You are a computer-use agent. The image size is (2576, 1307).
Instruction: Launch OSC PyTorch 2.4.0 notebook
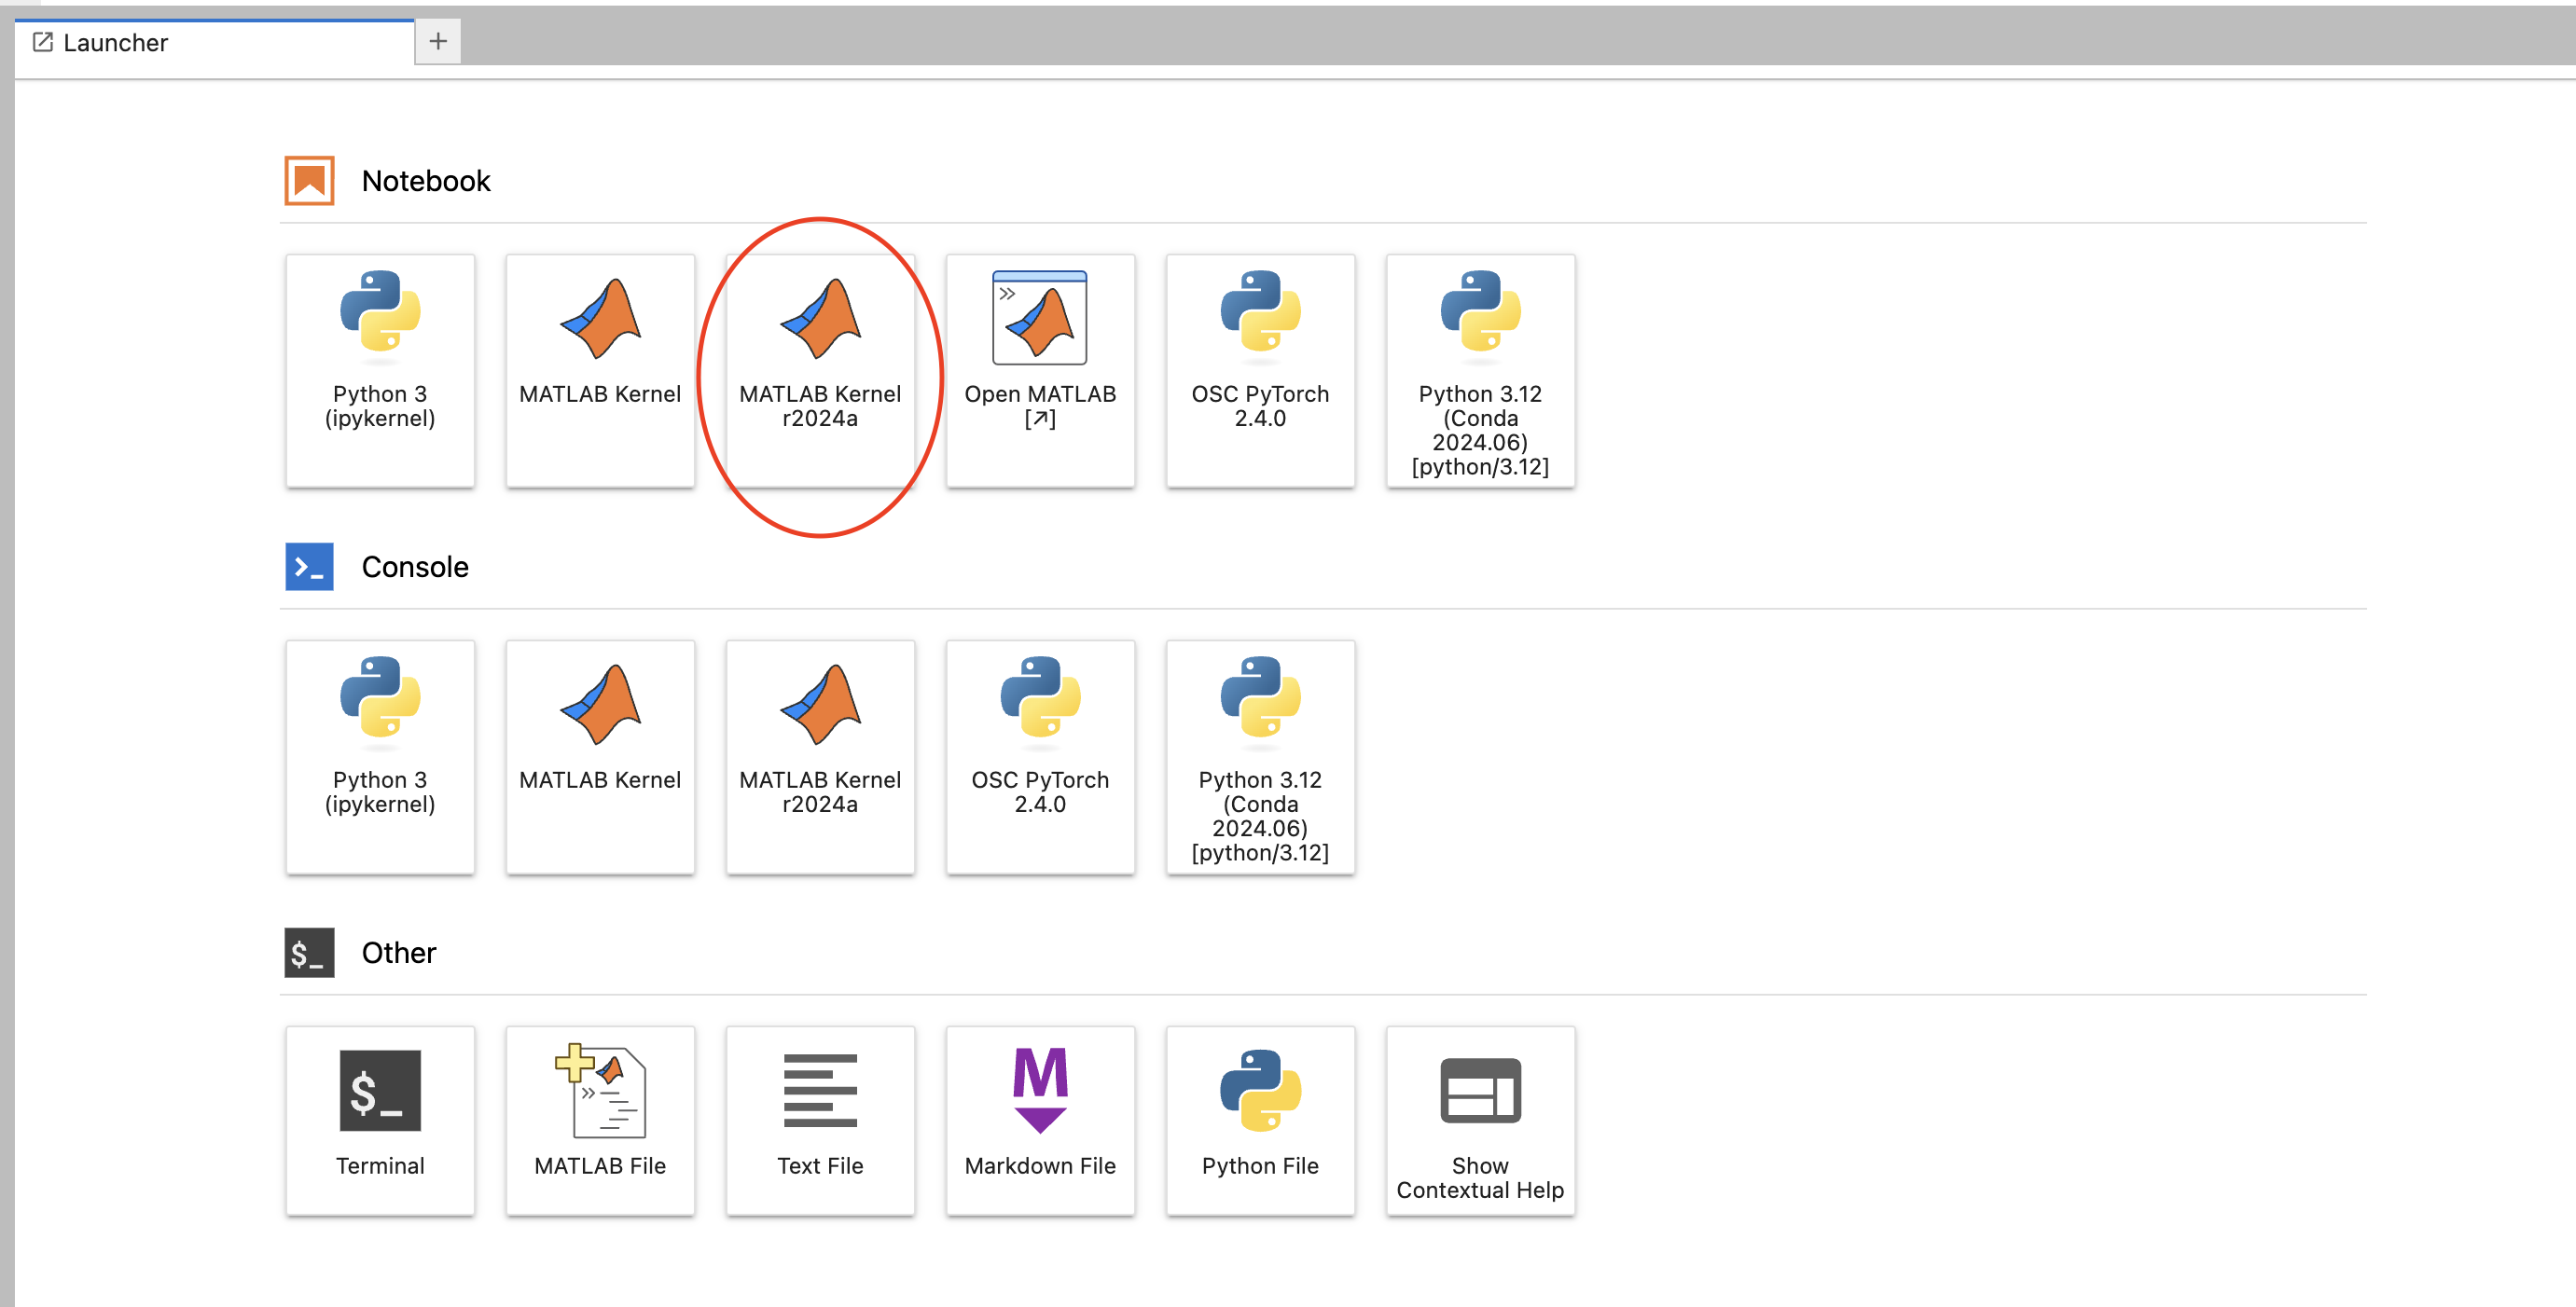1260,370
